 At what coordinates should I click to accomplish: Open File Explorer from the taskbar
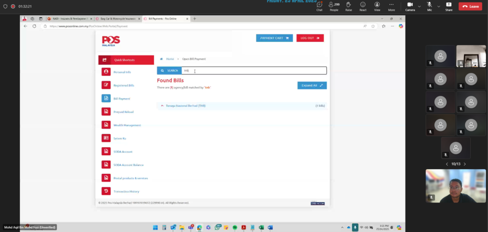click(x=182, y=228)
